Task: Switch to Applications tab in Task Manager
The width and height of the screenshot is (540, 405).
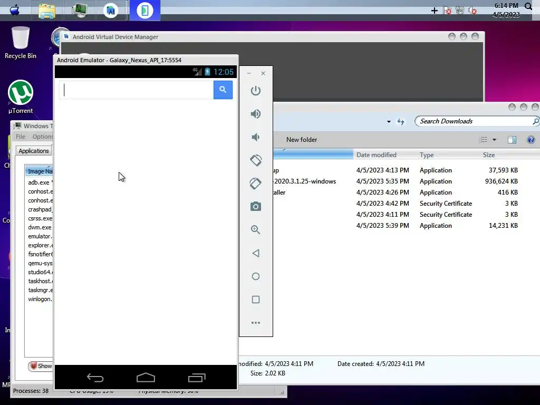Action: [x=33, y=151]
